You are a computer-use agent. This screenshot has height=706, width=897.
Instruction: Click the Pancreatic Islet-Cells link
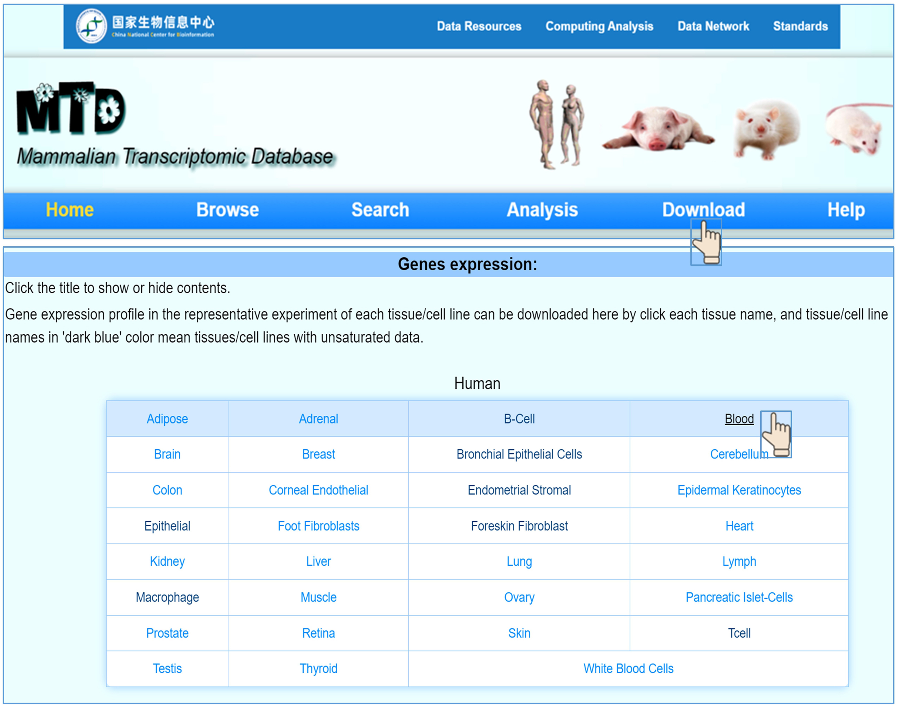pos(738,597)
